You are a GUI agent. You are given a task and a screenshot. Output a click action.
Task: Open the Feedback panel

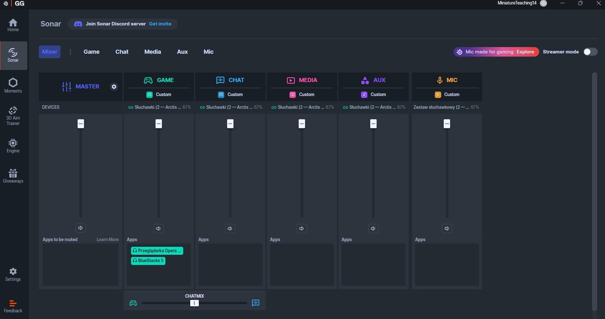[13, 306]
